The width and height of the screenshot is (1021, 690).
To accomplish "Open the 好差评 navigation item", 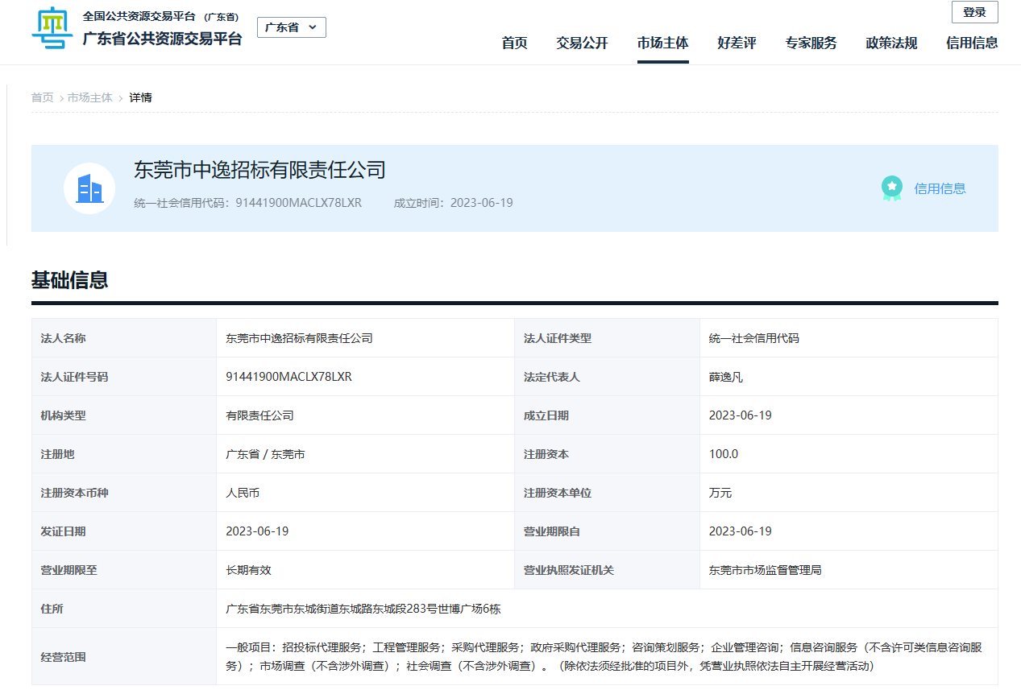I will [737, 43].
